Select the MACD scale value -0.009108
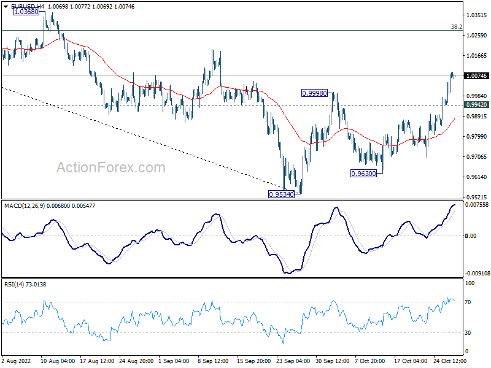Viewport: 491px width, 368px height. pos(477,274)
